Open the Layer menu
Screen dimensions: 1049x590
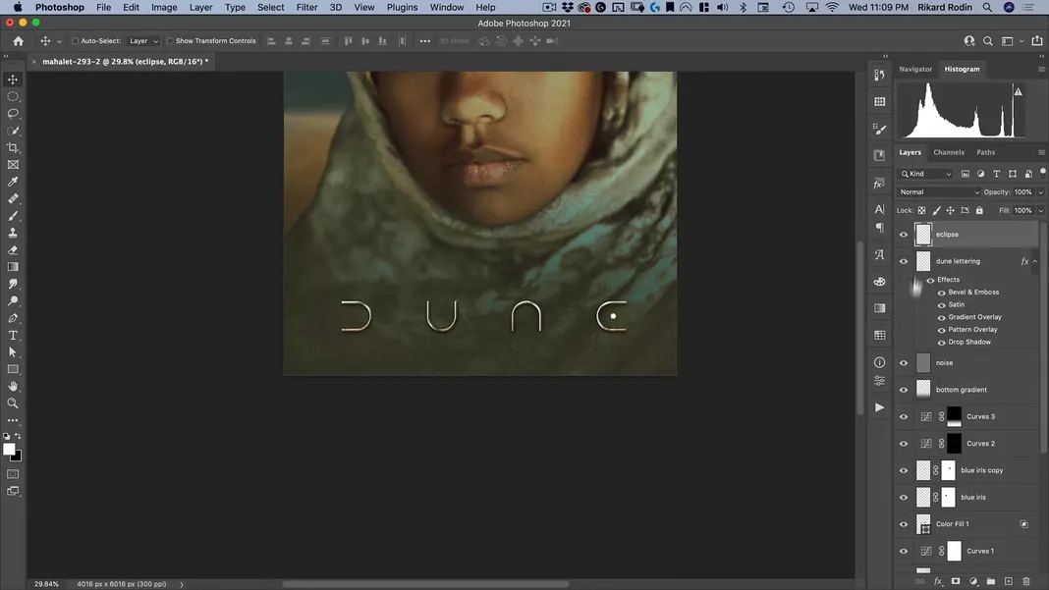pyautogui.click(x=200, y=7)
